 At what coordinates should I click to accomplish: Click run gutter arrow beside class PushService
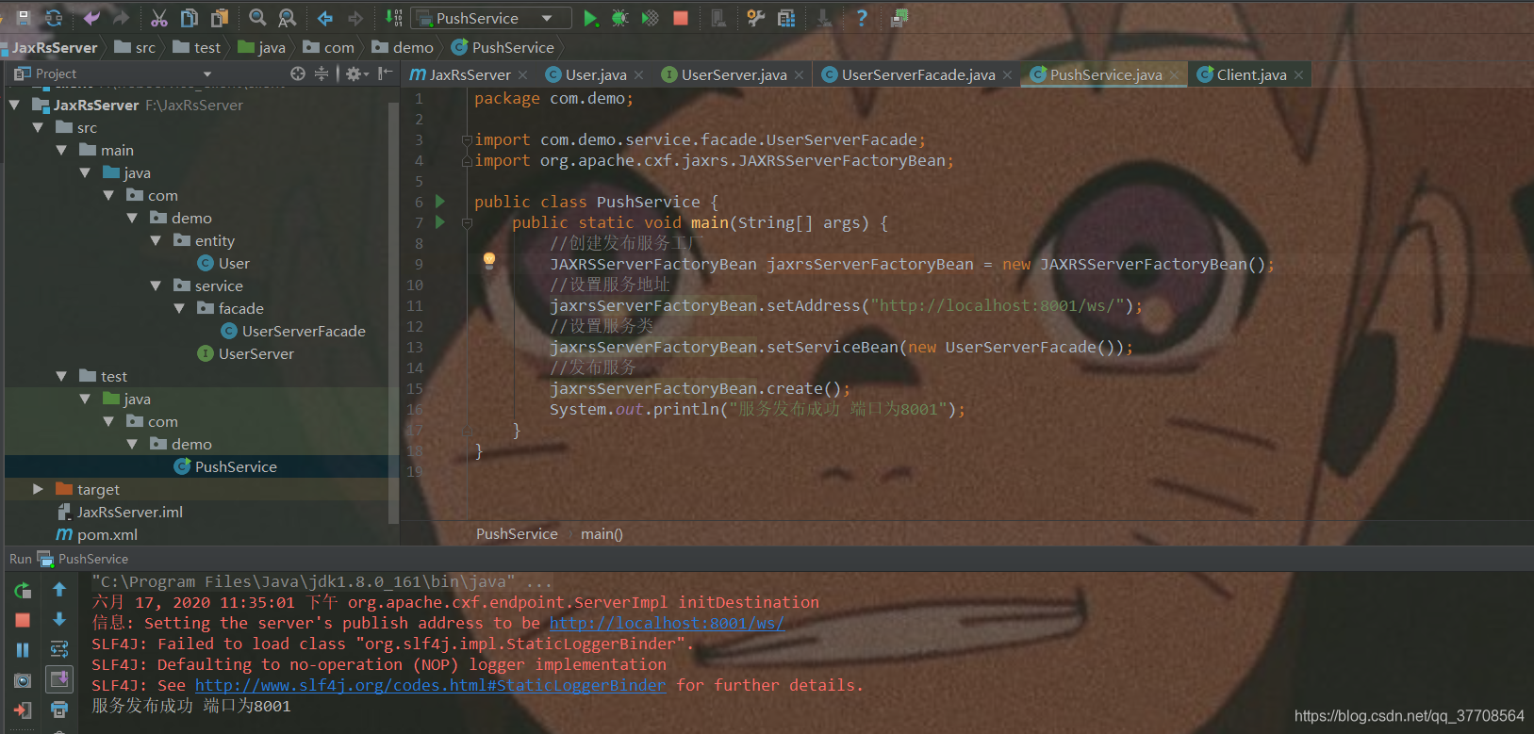(439, 202)
